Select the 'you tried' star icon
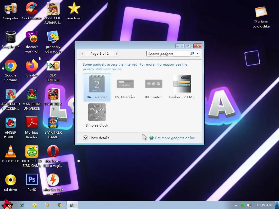Viewport: 279px width, 209px height. (x=74, y=11)
